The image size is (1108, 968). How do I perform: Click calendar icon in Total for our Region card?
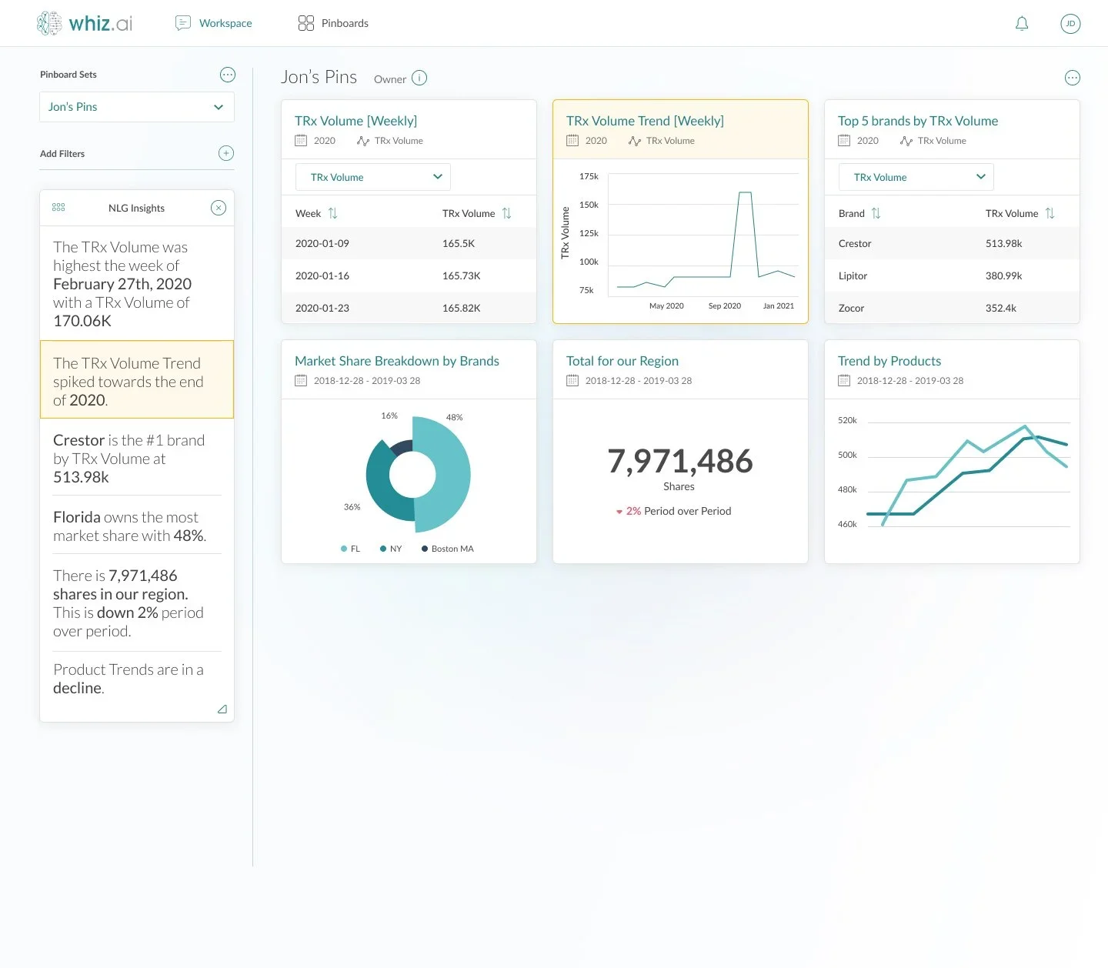[x=572, y=380]
